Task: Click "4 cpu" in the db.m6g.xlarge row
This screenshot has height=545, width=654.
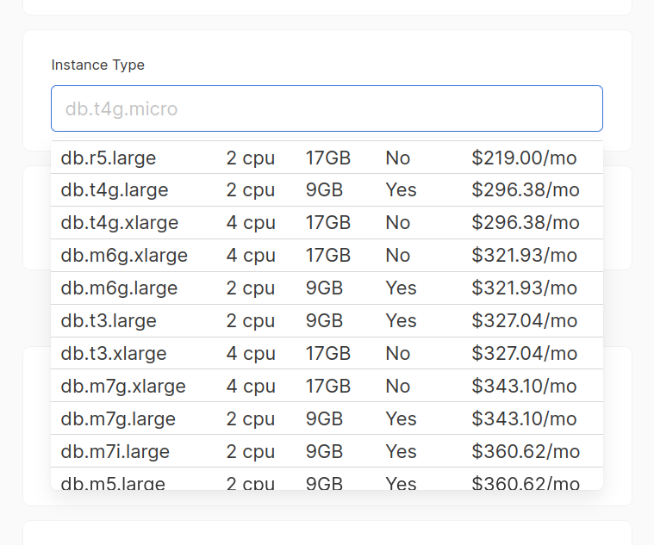Action: click(x=251, y=256)
